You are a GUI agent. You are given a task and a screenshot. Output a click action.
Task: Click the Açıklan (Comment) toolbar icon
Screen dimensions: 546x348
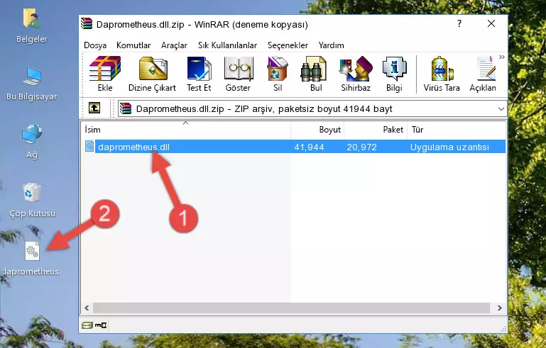coord(483,74)
